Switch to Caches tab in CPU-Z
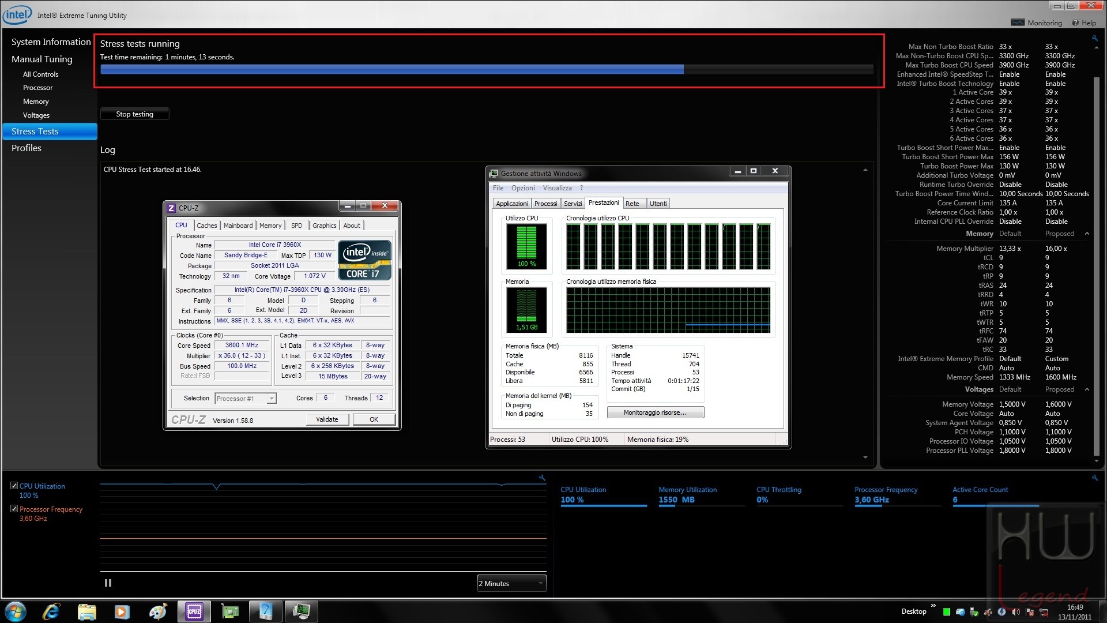 [207, 226]
